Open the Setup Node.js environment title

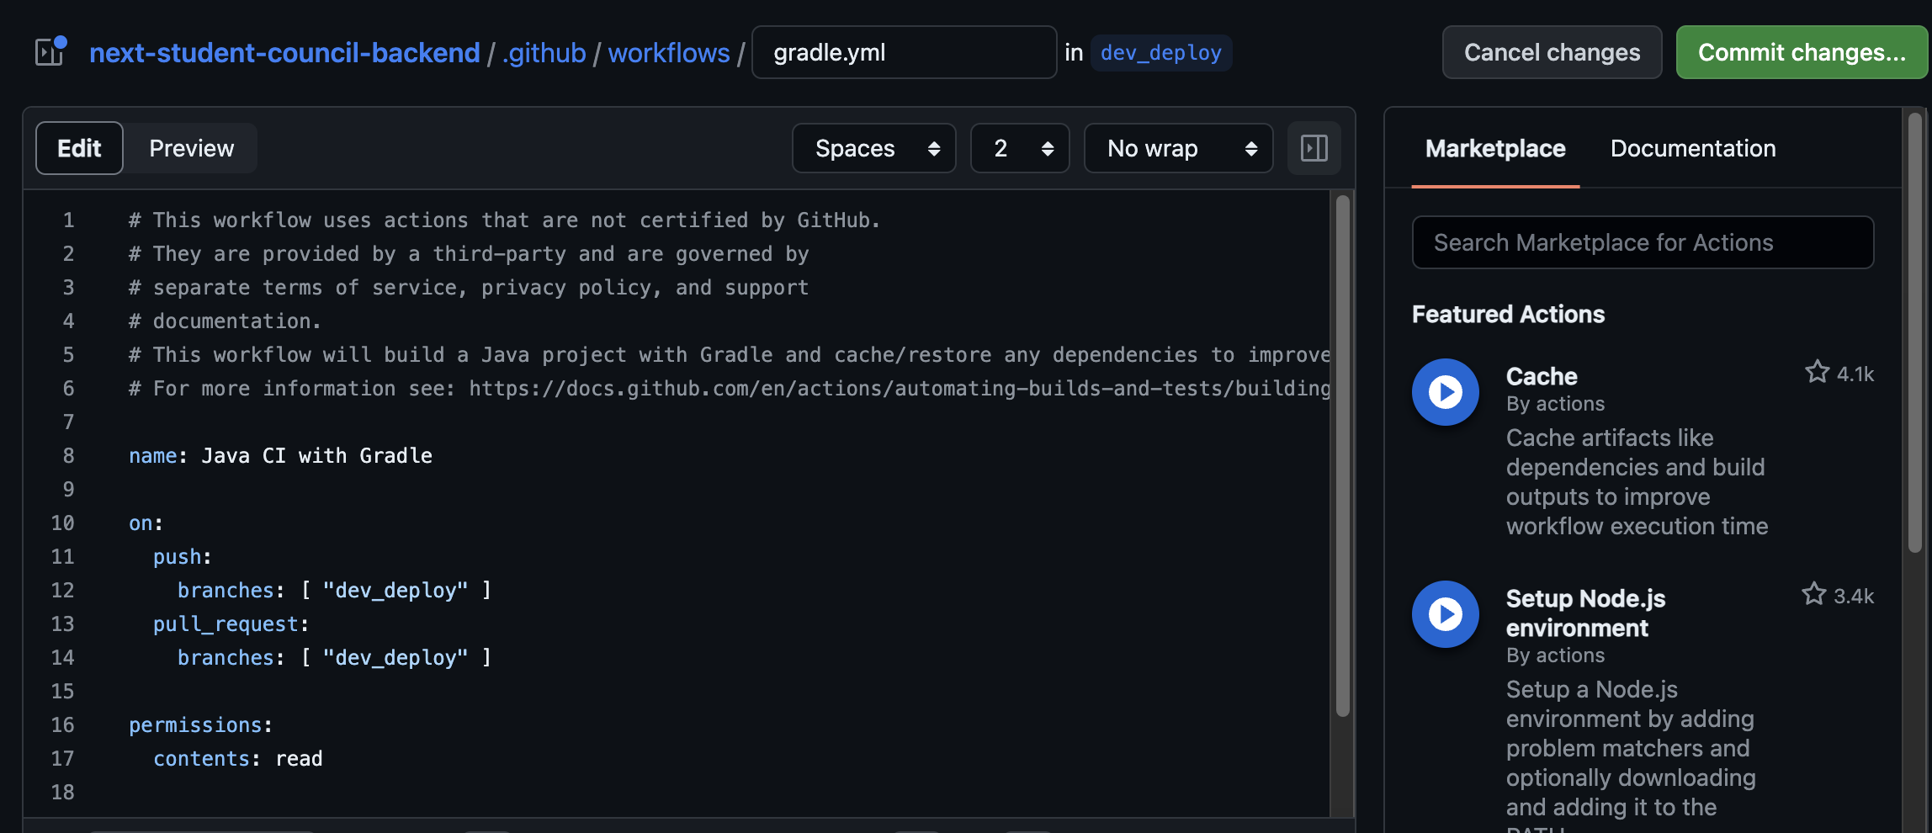pos(1585,613)
